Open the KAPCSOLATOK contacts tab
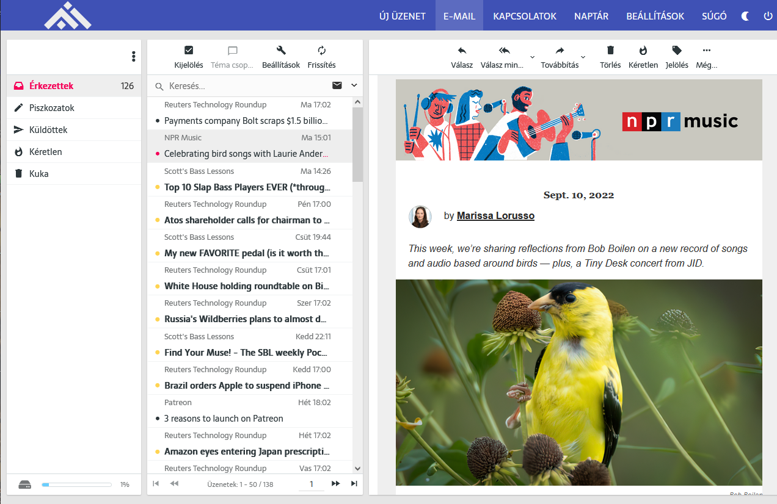 pos(525,16)
